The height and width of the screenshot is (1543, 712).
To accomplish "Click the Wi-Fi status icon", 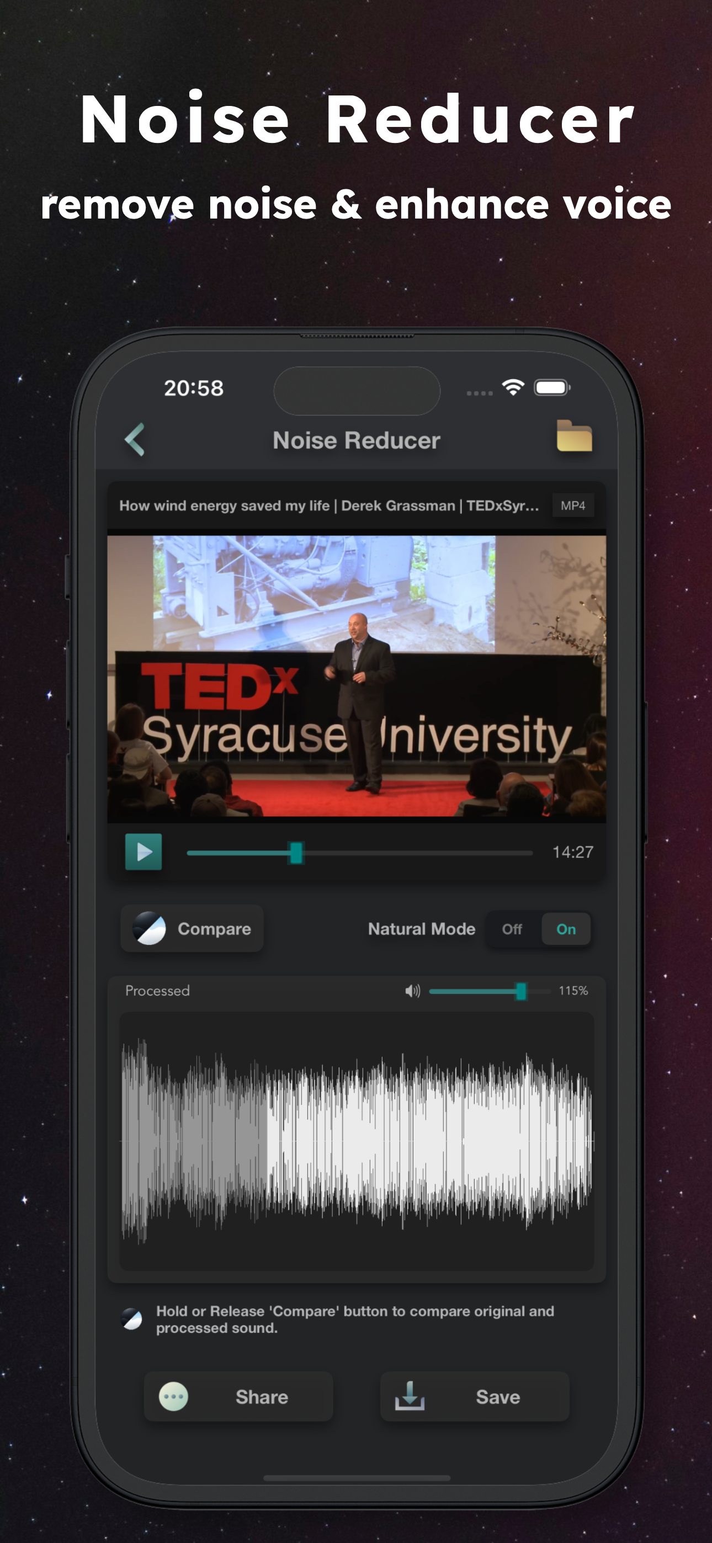I will pos(513,387).
